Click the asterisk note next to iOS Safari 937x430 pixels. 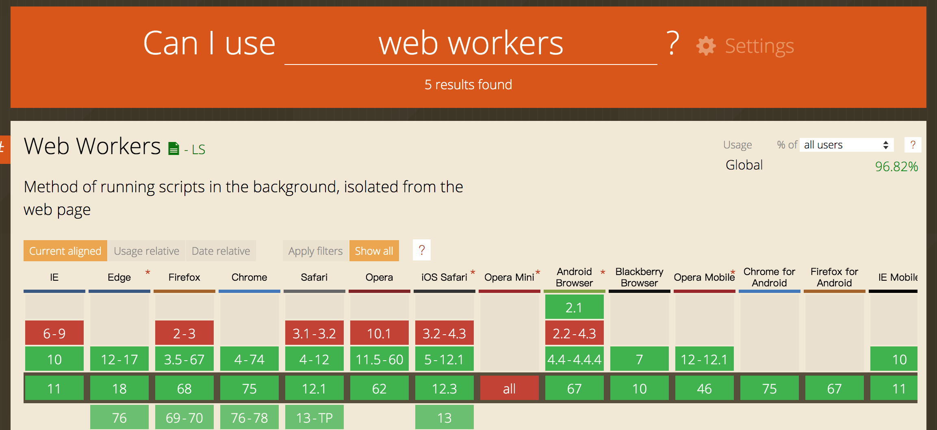point(473,272)
